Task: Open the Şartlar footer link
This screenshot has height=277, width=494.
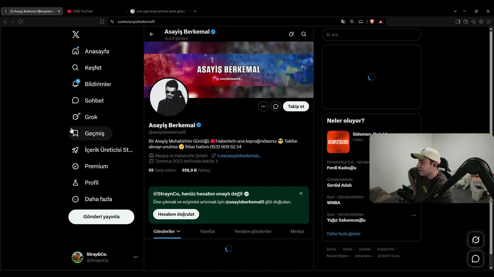Action: coord(332,249)
